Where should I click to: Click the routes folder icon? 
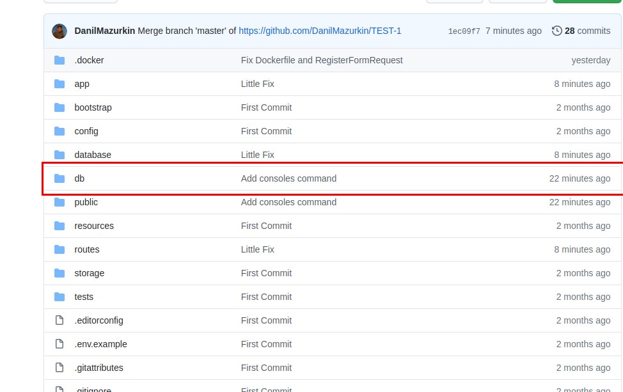(59, 249)
